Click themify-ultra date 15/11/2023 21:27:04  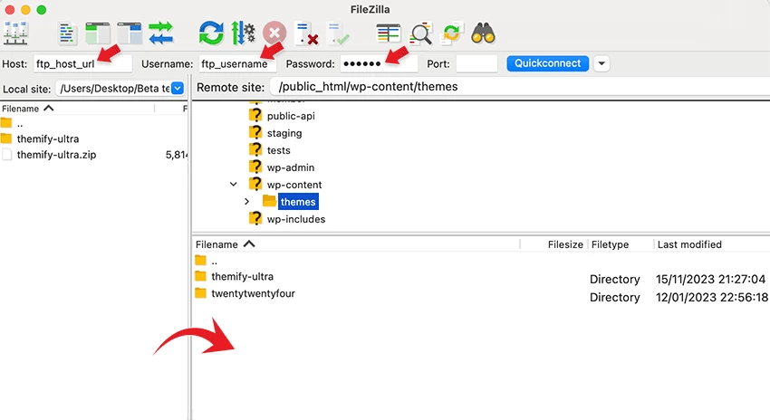click(x=710, y=279)
